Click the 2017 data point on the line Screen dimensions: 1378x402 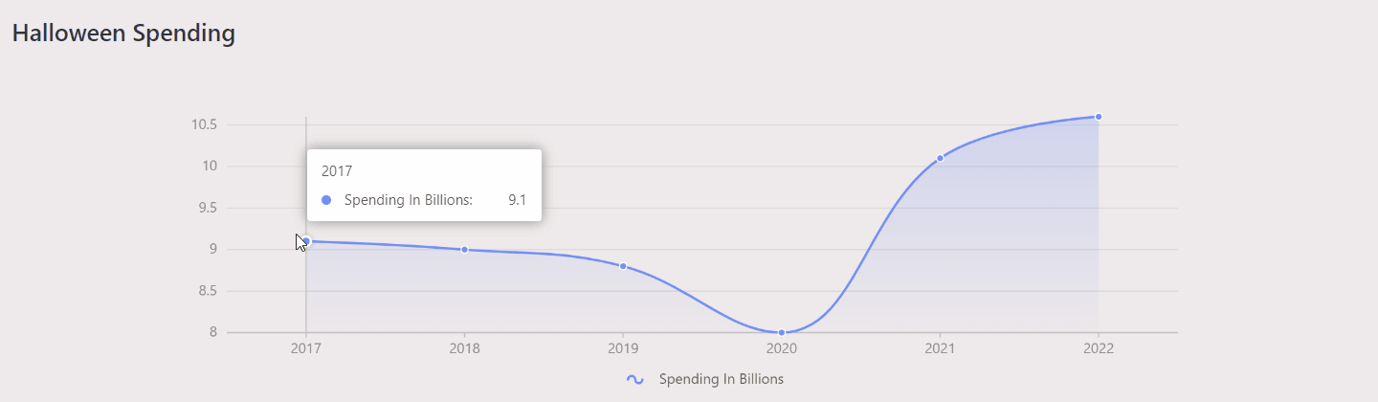[x=306, y=241]
